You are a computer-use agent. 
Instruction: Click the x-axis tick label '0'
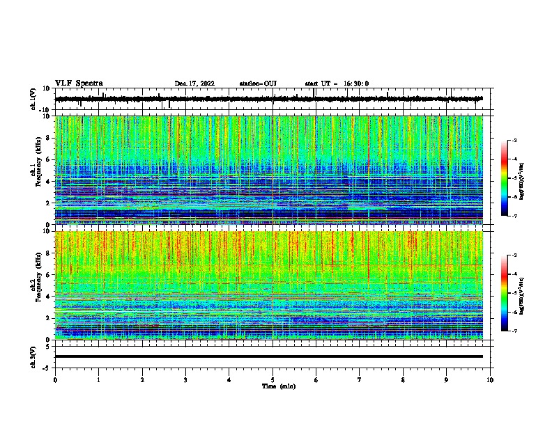click(x=55, y=380)
